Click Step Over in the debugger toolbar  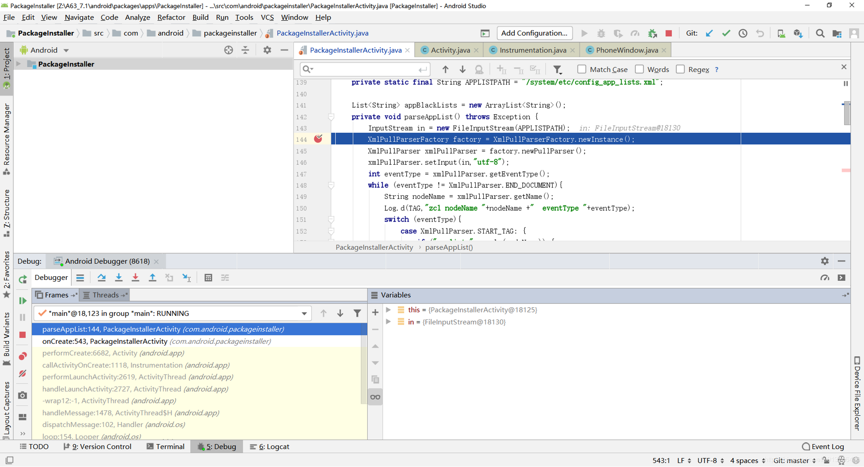click(x=101, y=278)
